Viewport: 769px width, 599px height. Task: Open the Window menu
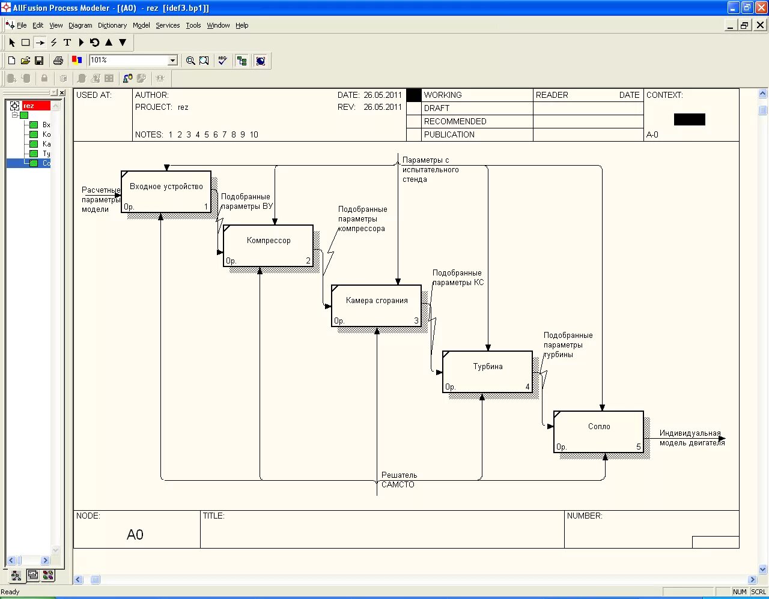click(x=219, y=25)
